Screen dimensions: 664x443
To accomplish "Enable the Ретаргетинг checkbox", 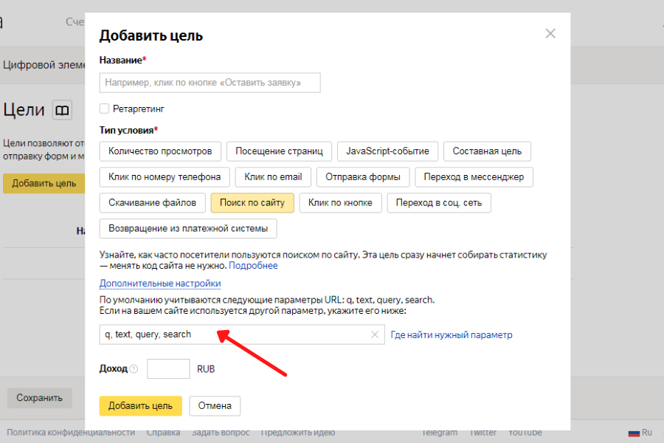I will pos(105,109).
